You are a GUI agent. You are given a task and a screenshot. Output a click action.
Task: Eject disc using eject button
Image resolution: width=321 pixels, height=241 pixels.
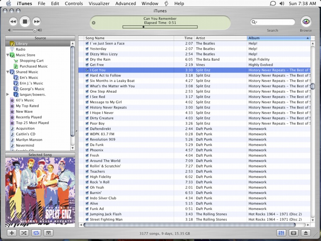305,233
